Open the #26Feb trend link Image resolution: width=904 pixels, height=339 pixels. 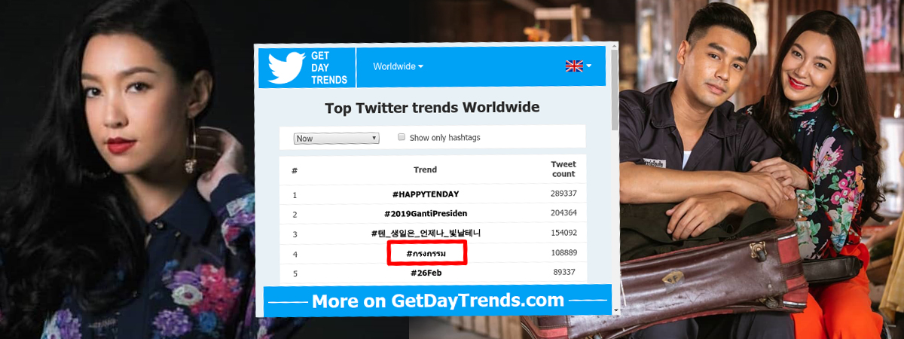click(x=425, y=273)
